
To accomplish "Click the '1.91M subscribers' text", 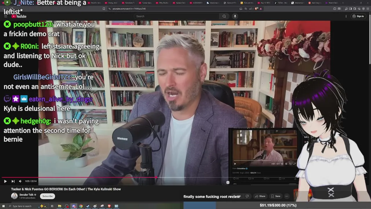I will (27, 198).
